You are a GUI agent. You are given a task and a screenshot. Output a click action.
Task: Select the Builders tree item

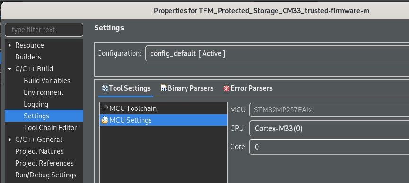point(28,57)
